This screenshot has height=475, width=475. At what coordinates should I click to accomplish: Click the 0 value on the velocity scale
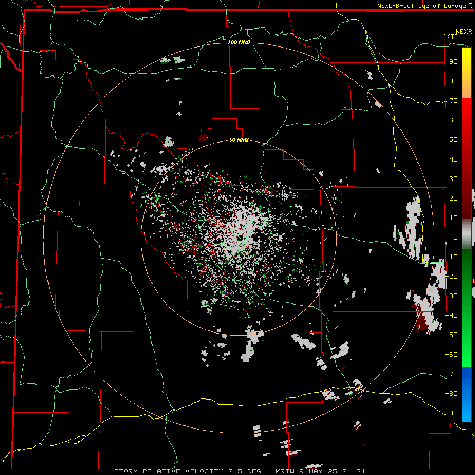(455, 237)
